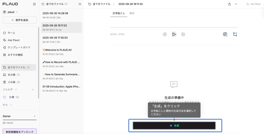Select the 文字起こし tab
264x134 pixels.
click(x=119, y=13)
